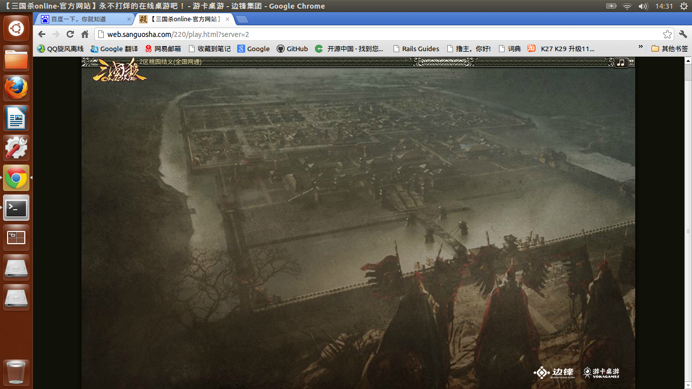Focus Google Chrome in the launcher

16,178
